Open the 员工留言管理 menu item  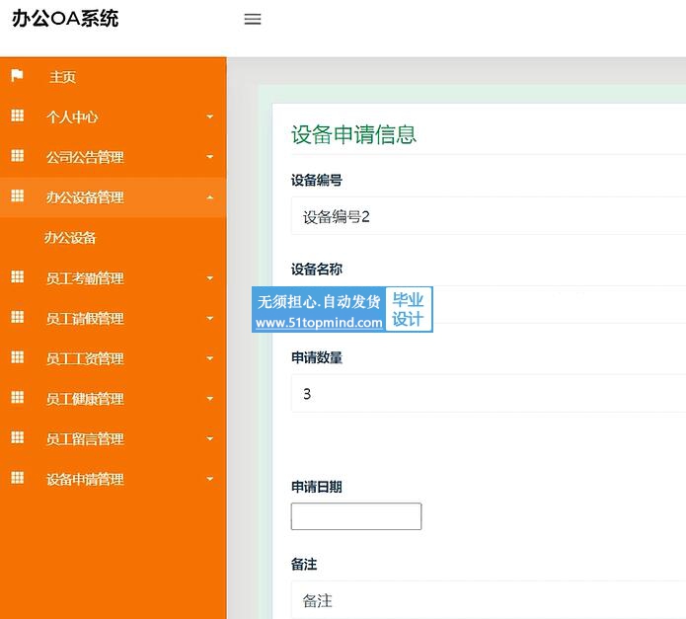tap(114, 438)
